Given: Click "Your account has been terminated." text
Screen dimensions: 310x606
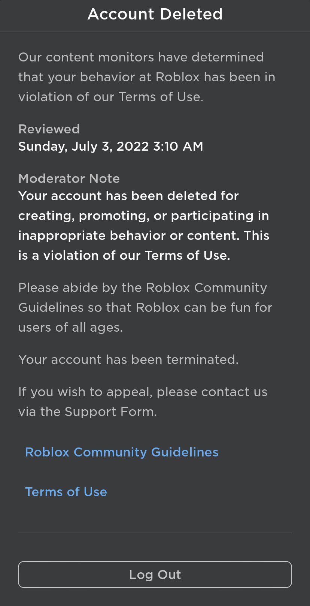Looking at the screenshot, I should [128, 360].
